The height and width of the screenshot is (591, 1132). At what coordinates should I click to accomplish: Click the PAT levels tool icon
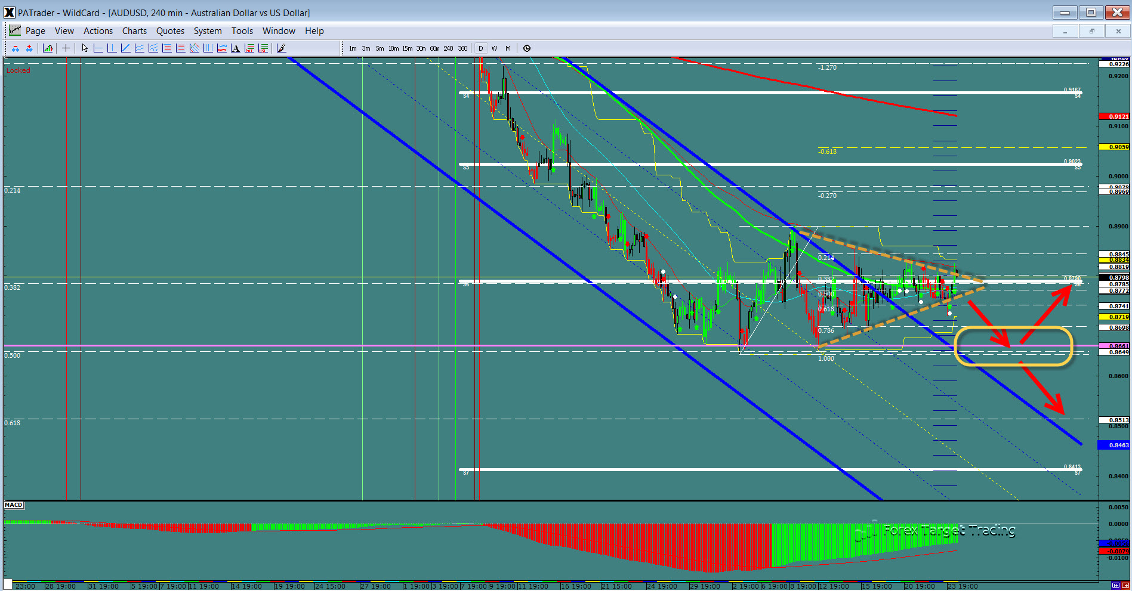click(x=249, y=48)
